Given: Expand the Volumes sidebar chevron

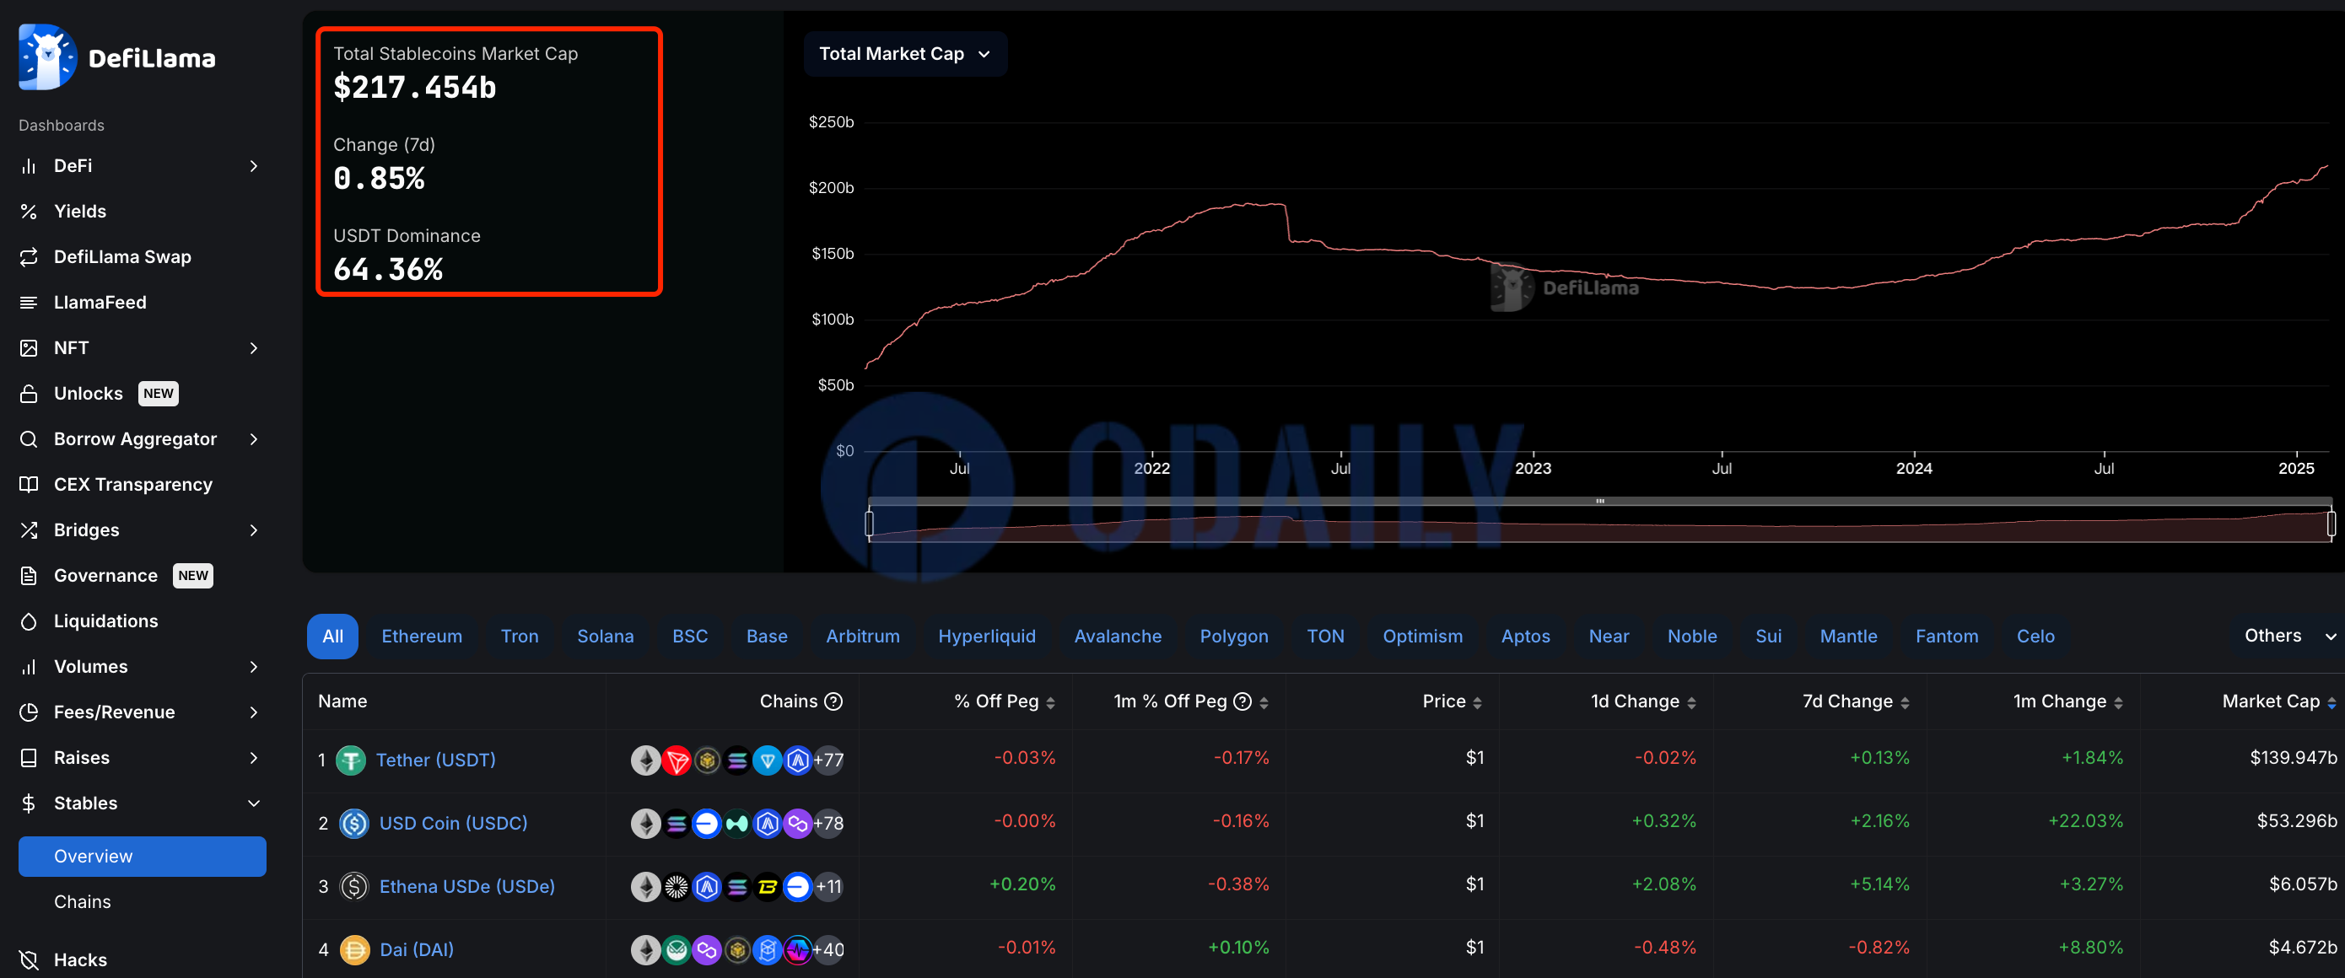Looking at the screenshot, I should click(254, 666).
